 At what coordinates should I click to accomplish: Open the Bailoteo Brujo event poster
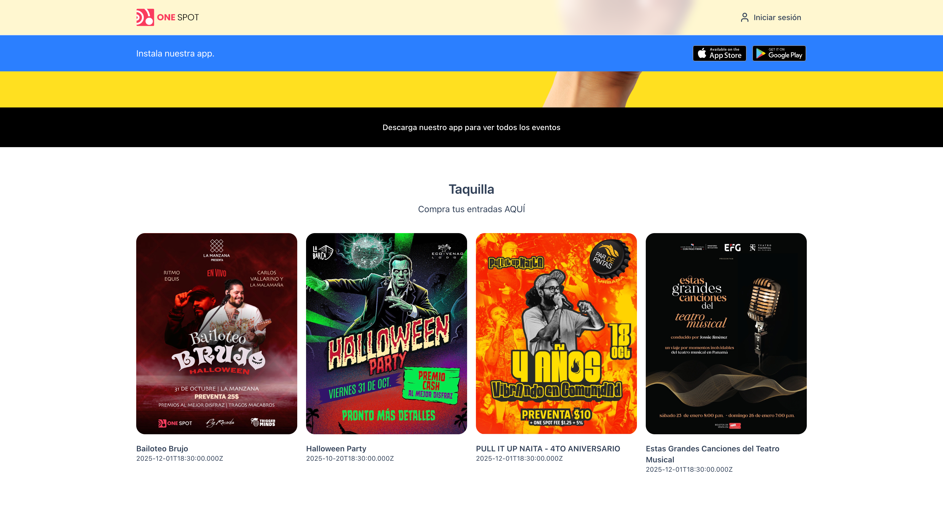(217, 334)
